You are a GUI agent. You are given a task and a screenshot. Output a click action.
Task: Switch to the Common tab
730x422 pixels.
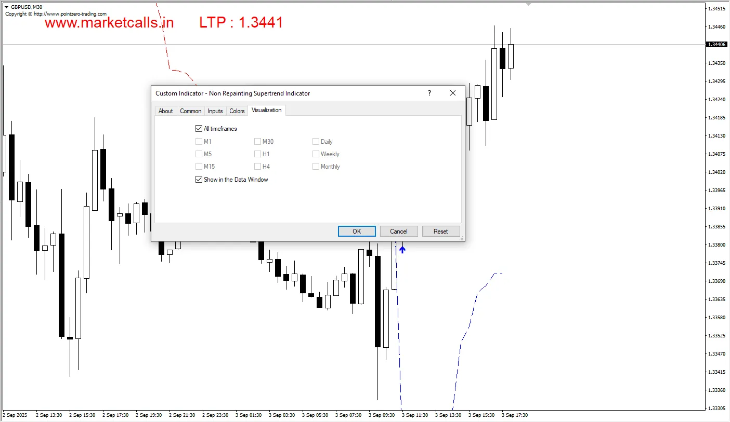191,111
